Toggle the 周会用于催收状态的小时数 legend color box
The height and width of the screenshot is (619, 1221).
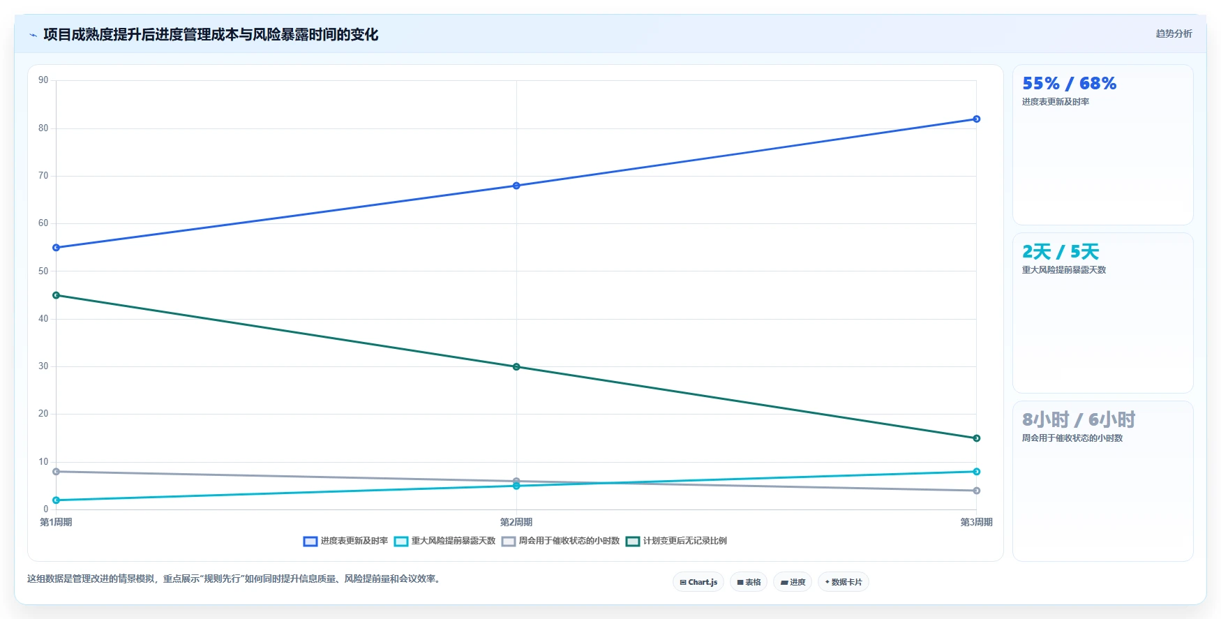click(x=509, y=542)
